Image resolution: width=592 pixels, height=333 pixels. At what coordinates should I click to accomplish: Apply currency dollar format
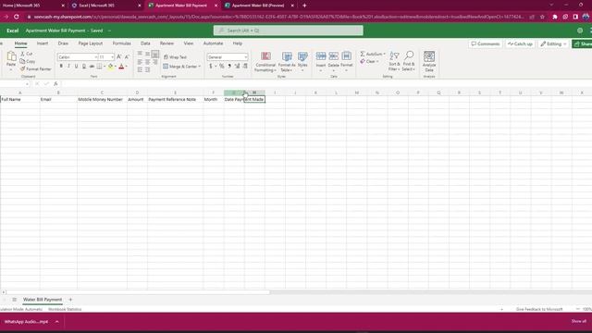(x=211, y=66)
